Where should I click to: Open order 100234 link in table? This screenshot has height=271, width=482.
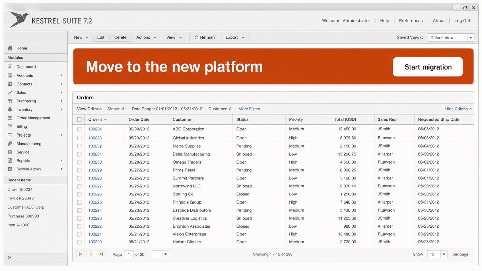95,129
